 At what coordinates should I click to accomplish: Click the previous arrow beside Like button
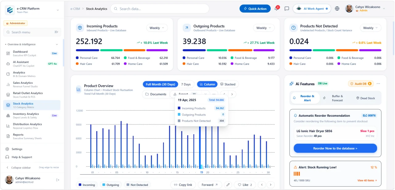coord(262,185)
